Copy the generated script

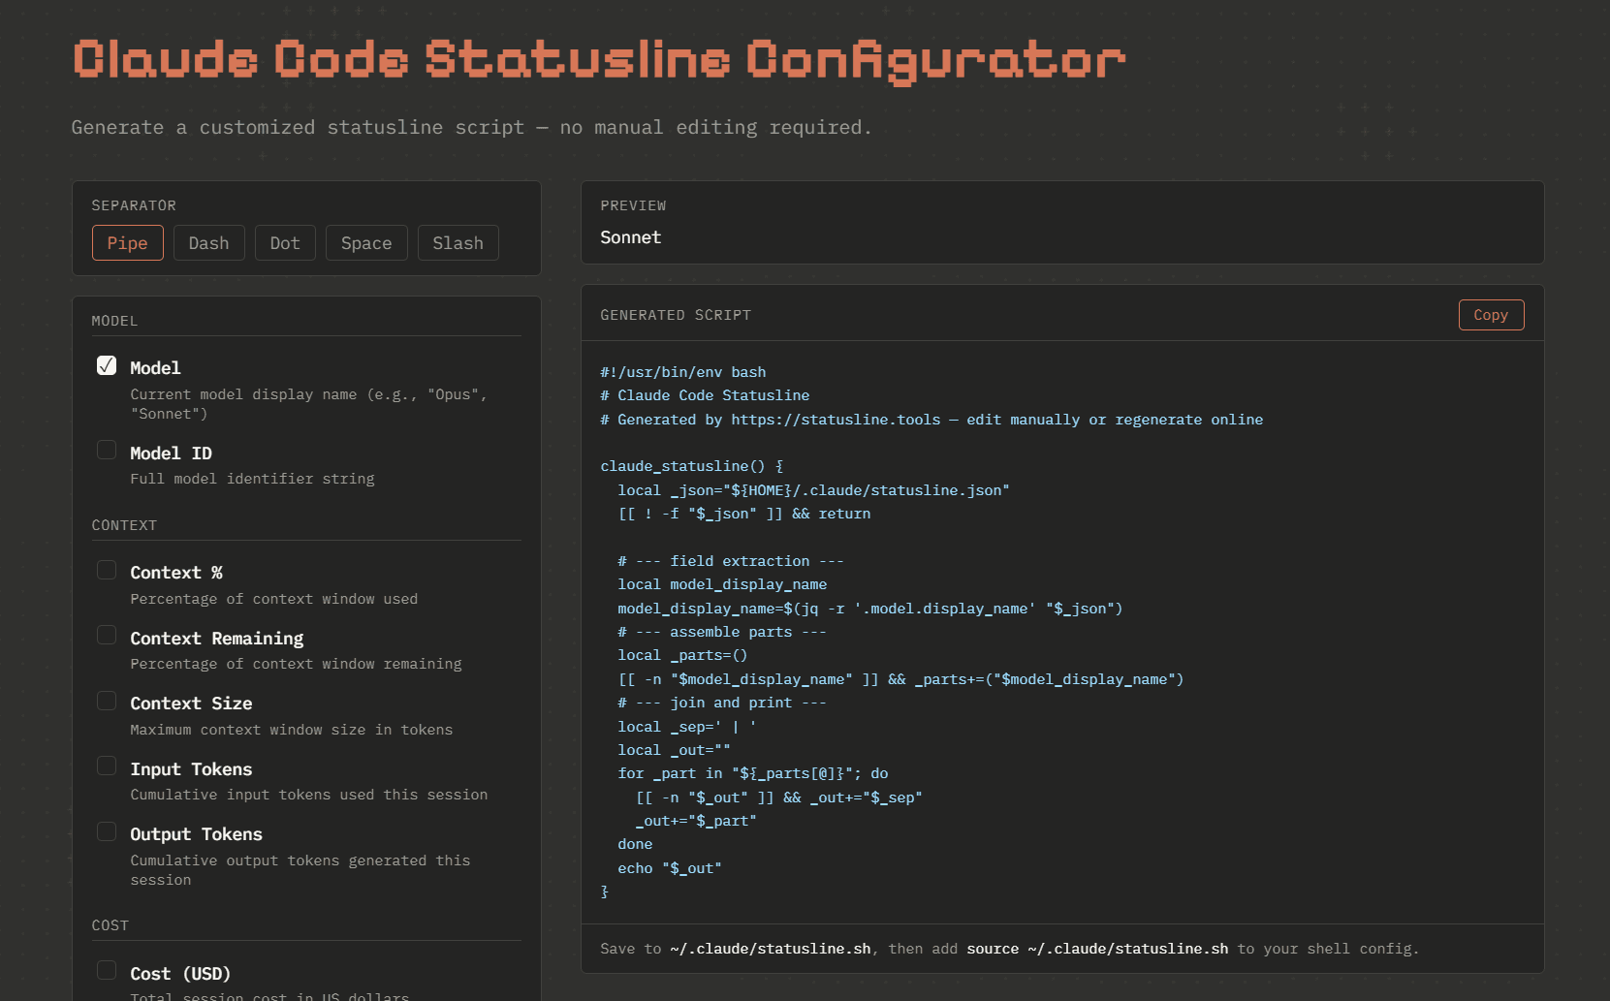pos(1491,315)
